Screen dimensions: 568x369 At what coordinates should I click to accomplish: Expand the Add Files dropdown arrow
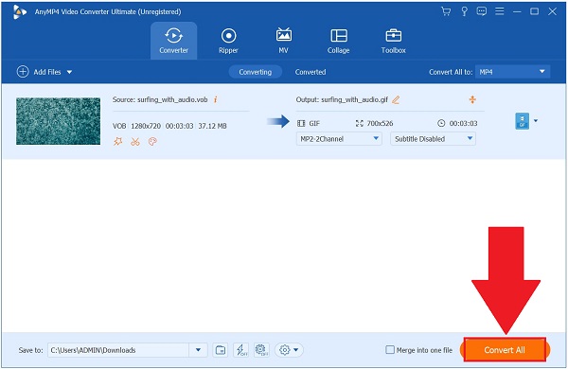coord(69,72)
